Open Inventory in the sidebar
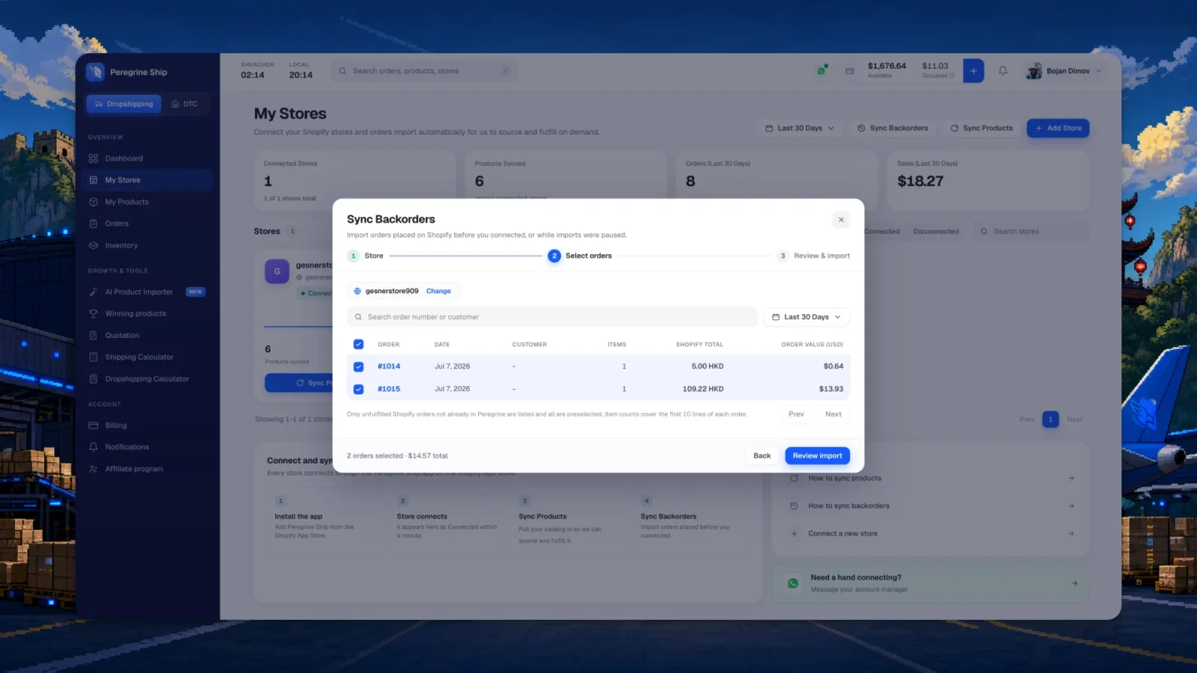The height and width of the screenshot is (673, 1197). click(147, 245)
